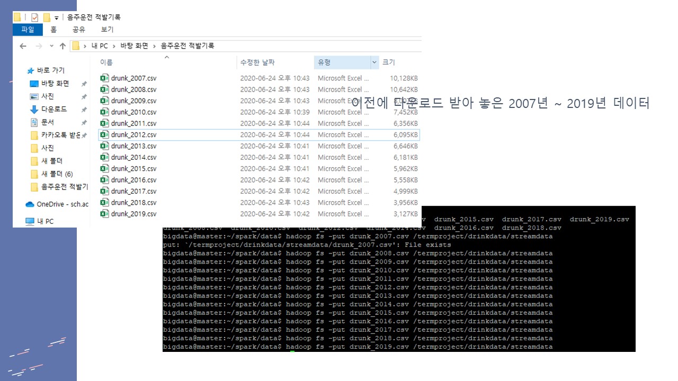Viewport: 678px width, 381px height.
Task: Sort by 크기 column header
Action: pos(389,62)
